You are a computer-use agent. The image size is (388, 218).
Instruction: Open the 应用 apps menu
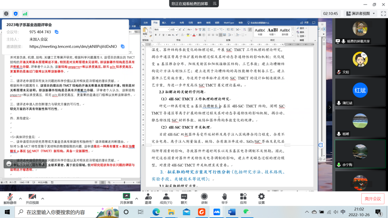[x=243, y=198]
